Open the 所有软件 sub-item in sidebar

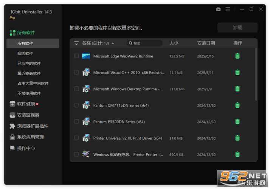[33, 43]
